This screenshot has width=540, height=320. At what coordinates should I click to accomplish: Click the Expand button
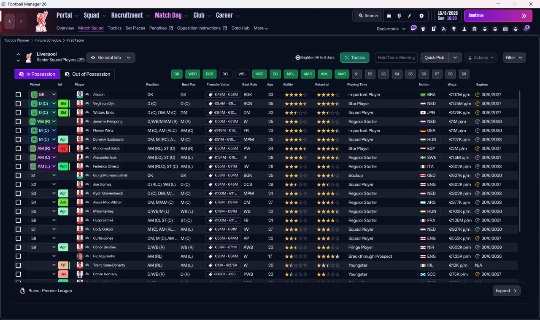pos(506,291)
